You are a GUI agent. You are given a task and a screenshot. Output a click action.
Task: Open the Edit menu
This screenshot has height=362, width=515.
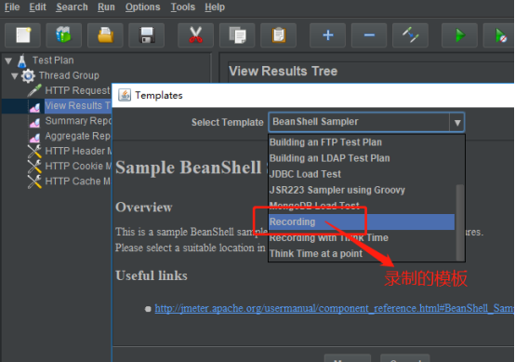(x=38, y=7)
